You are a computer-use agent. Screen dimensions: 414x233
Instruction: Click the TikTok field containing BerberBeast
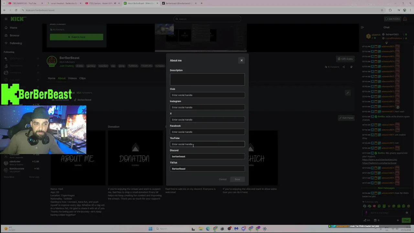pos(207,169)
